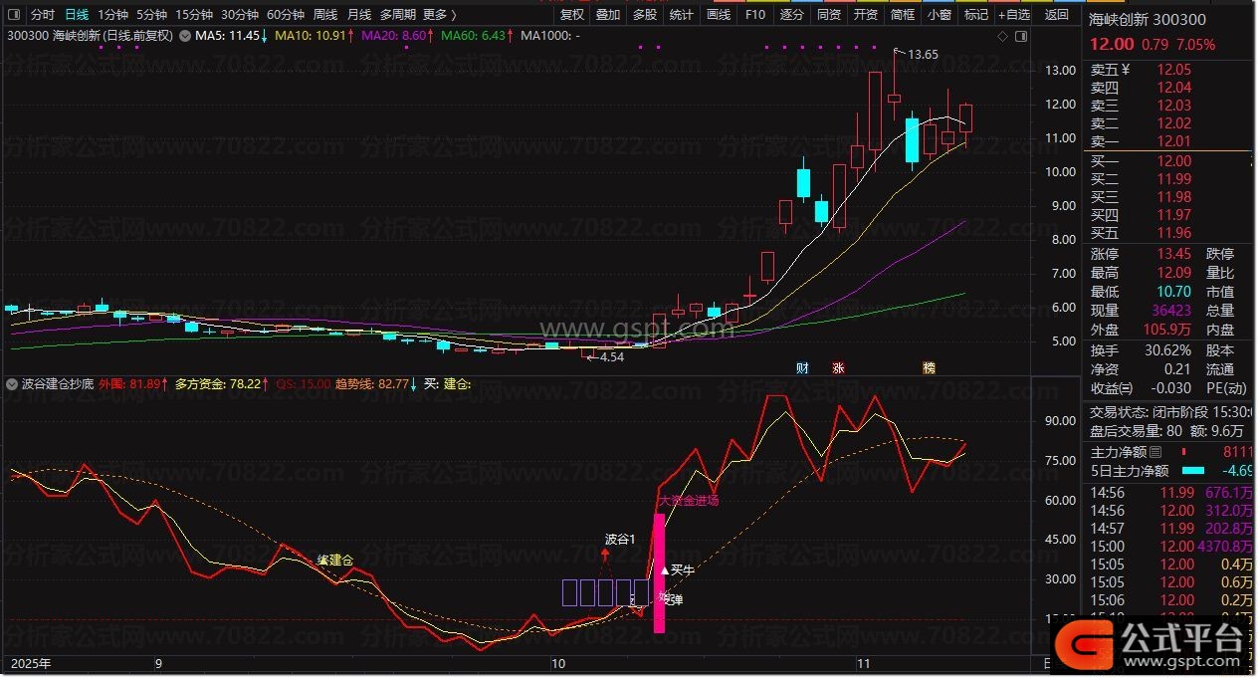
Task: Click the 榜 marker icon on the chart
Action: coord(929,367)
